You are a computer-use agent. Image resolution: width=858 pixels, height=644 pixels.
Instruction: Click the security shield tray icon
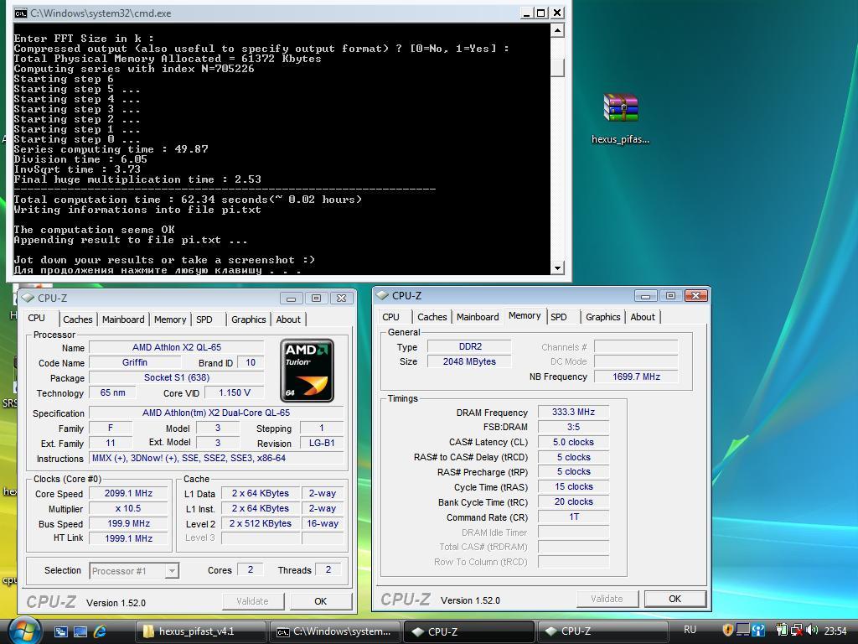(x=727, y=631)
